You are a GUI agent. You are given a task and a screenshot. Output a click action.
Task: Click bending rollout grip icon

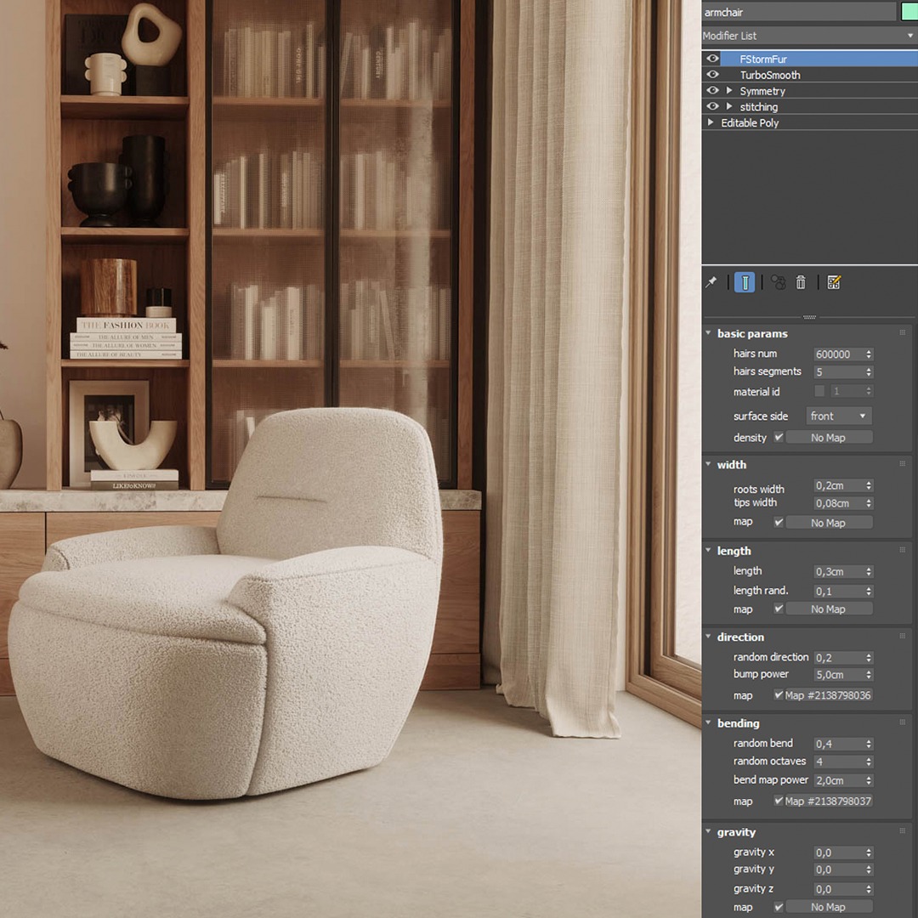click(x=902, y=722)
